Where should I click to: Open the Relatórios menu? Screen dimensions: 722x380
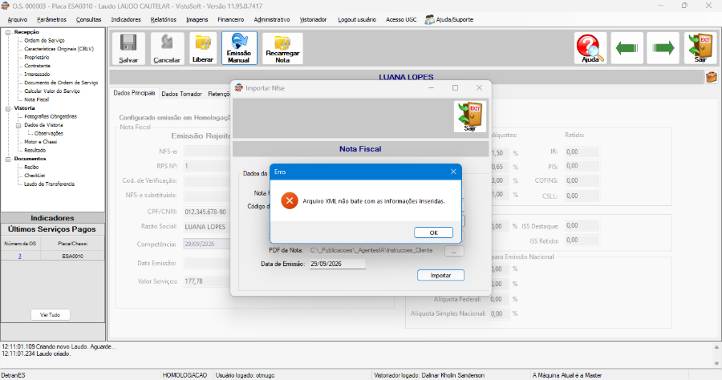pyautogui.click(x=164, y=20)
